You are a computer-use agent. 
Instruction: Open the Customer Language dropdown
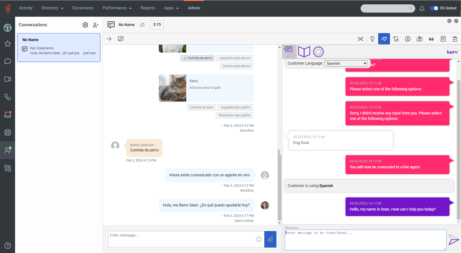click(x=346, y=63)
